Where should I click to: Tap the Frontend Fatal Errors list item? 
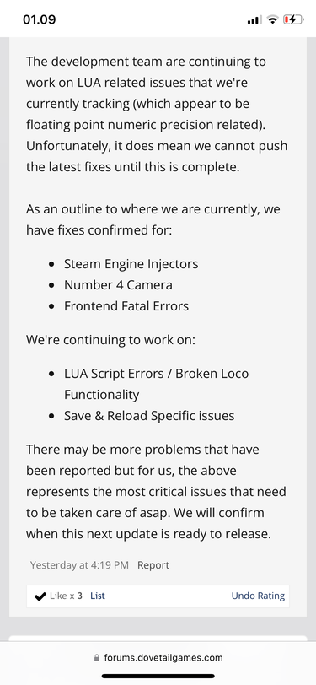(126, 305)
